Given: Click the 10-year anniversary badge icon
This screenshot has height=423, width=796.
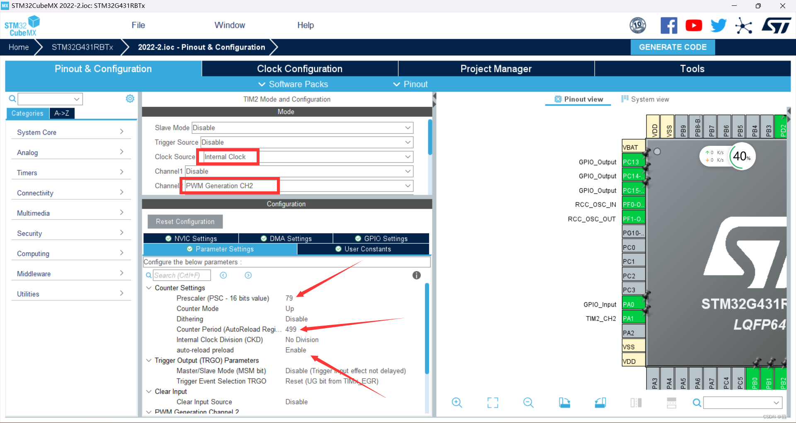Looking at the screenshot, I should 638,26.
